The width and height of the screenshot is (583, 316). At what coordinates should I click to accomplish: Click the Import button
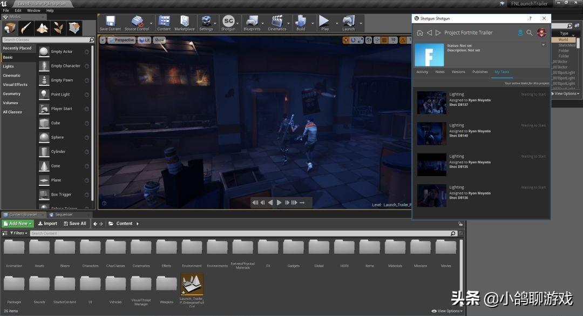pos(48,224)
